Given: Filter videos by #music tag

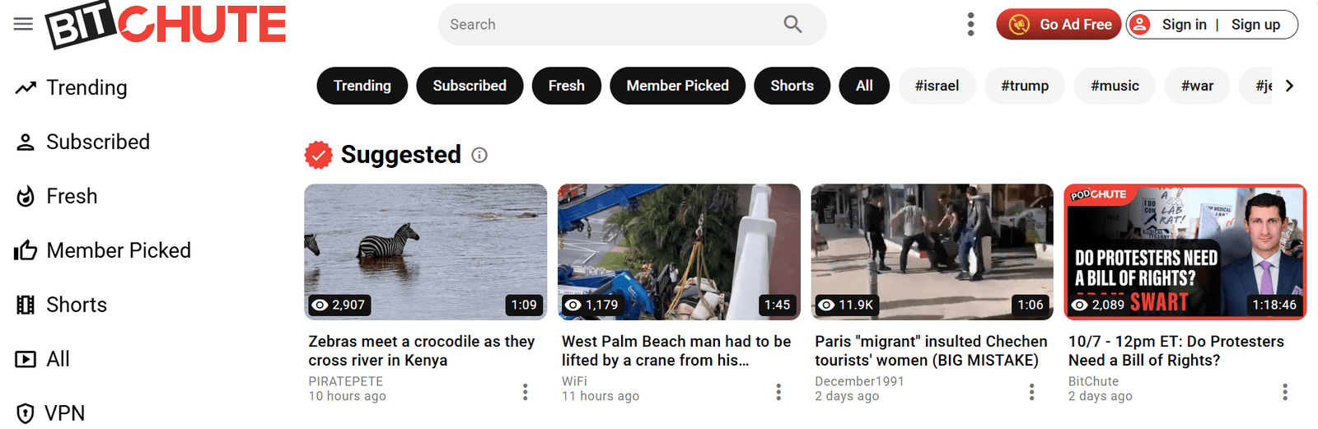Looking at the screenshot, I should [1115, 86].
